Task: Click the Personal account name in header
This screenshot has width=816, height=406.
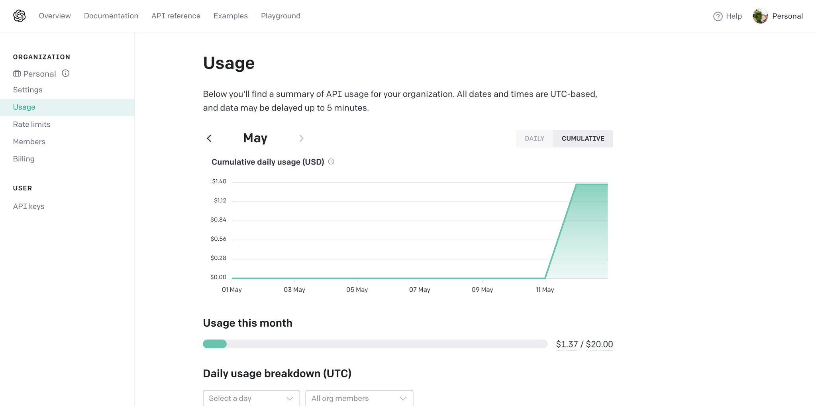Action: point(787,16)
